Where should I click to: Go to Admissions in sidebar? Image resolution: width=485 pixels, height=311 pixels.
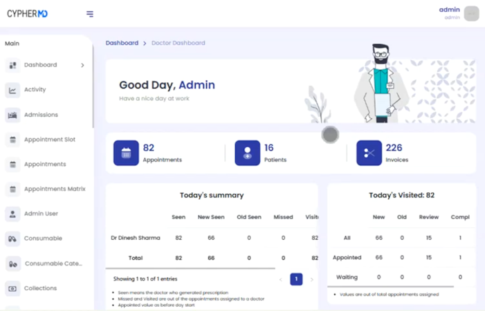(41, 115)
